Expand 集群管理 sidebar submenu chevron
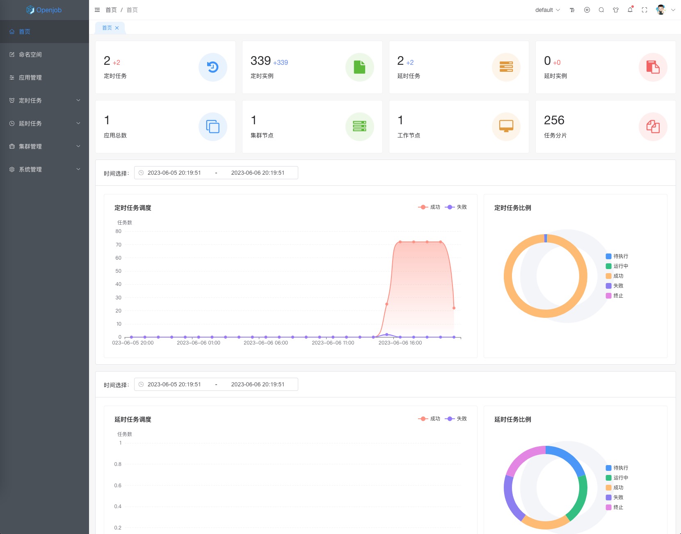 point(78,146)
